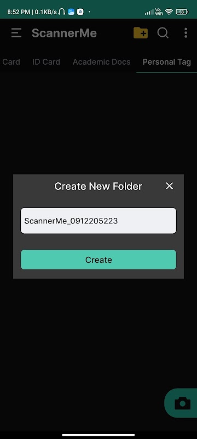Switch to the ID Card tab
Image resolution: width=197 pixels, height=439 pixels.
point(47,62)
